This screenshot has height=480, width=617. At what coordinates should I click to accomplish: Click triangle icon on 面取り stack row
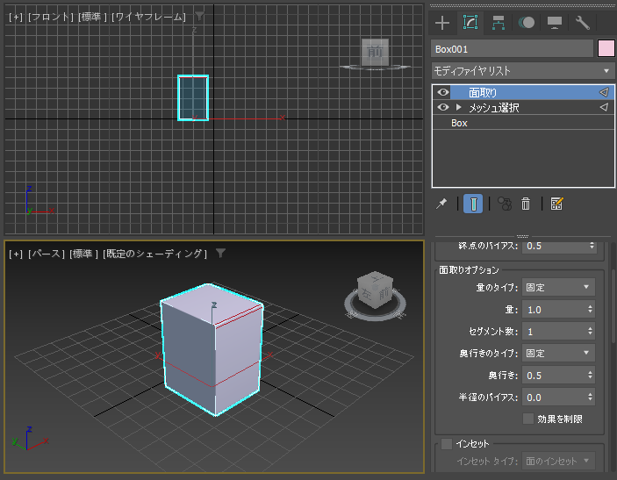[604, 92]
